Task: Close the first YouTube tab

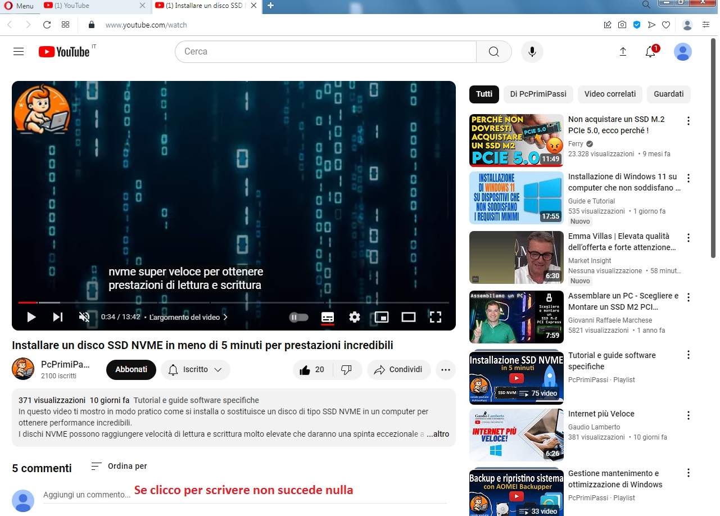Action: click(x=143, y=6)
